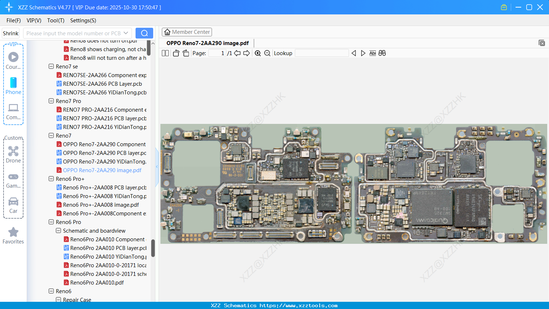Find next lookup match

(363, 53)
